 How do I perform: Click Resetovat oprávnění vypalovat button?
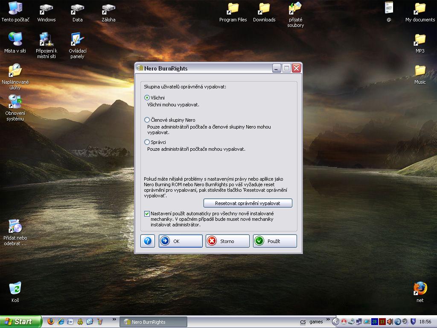(x=248, y=203)
